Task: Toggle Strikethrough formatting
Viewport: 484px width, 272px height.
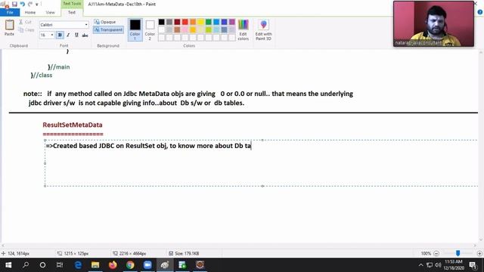Action: click(85, 35)
